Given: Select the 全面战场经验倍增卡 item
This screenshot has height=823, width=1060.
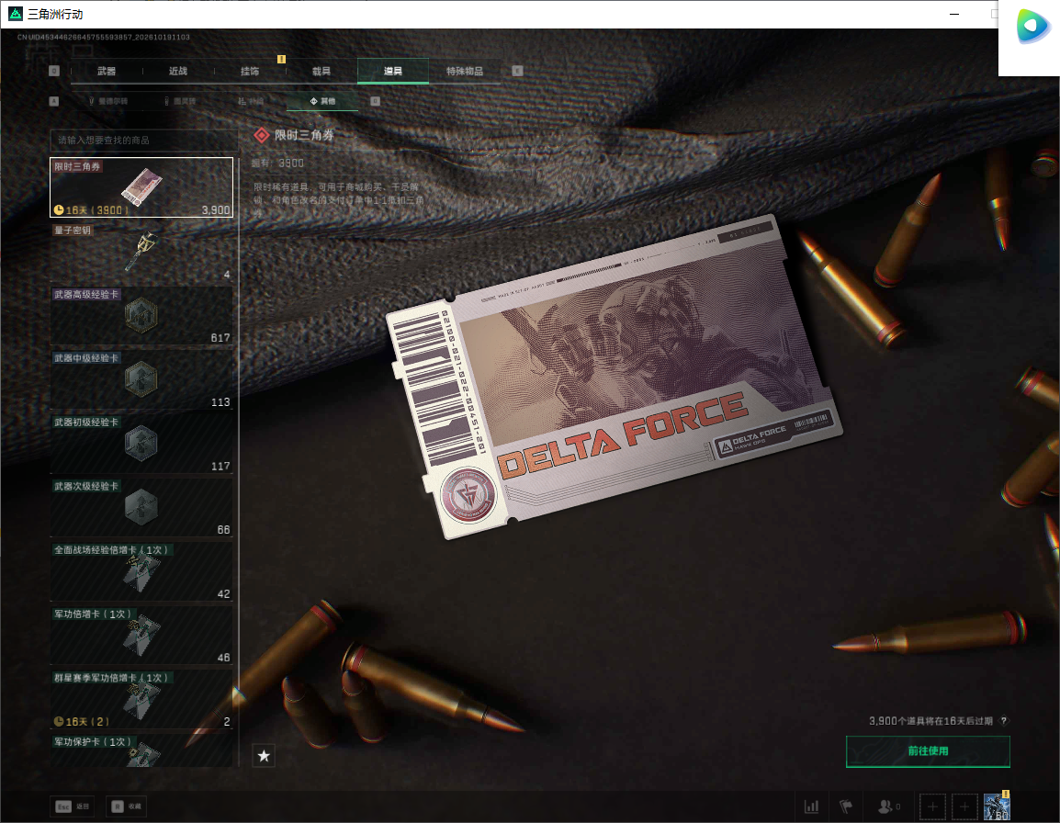Looking at the screenshot, I should [x=141, y=570].
